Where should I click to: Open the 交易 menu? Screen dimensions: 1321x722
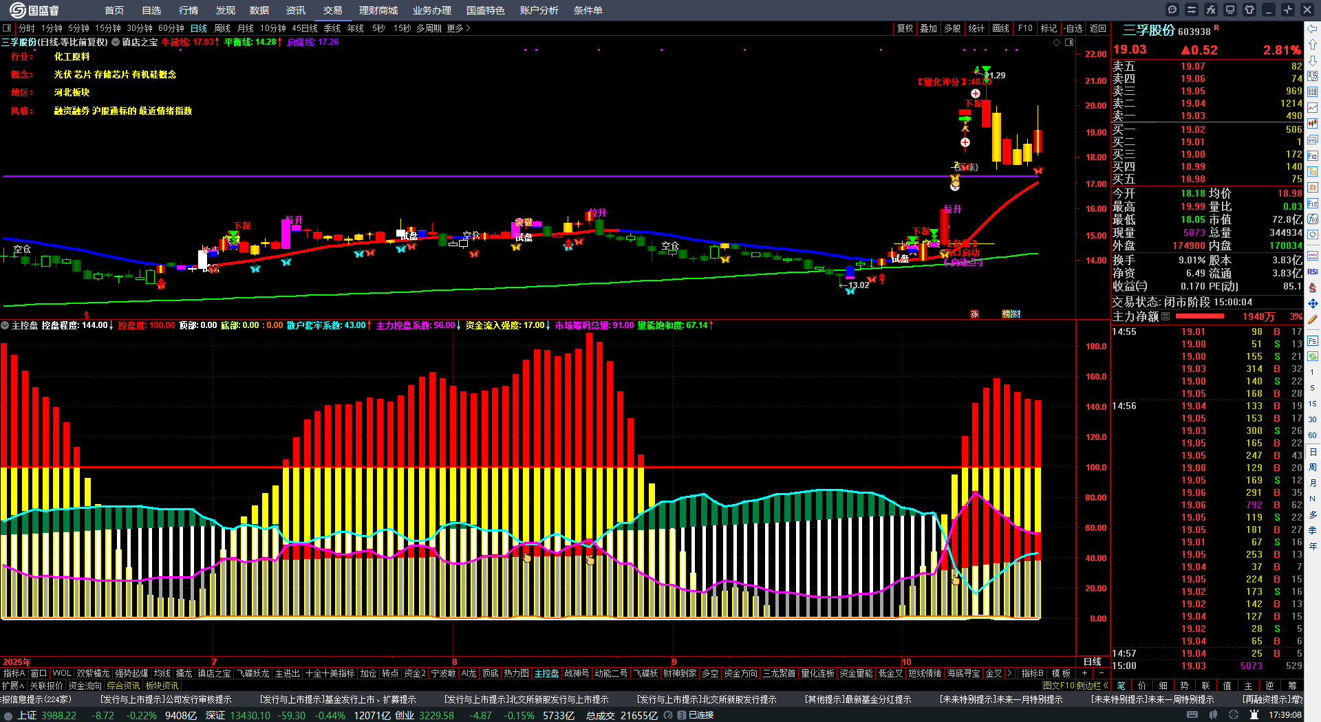[x=333, y=10]
